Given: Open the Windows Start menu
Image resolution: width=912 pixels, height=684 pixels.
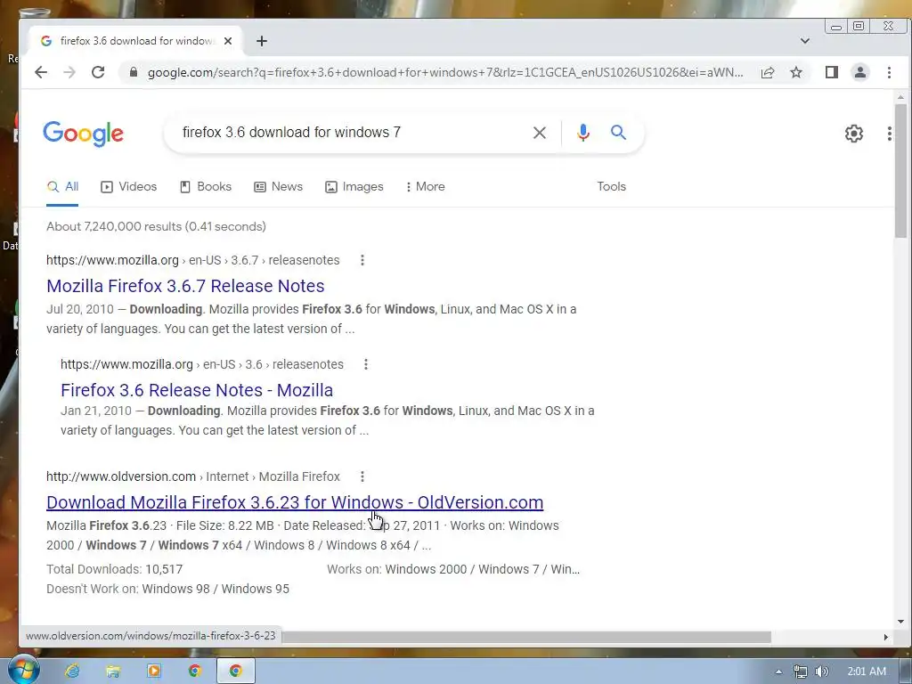Looking at the screenshot, I should [x=23, y=671].
